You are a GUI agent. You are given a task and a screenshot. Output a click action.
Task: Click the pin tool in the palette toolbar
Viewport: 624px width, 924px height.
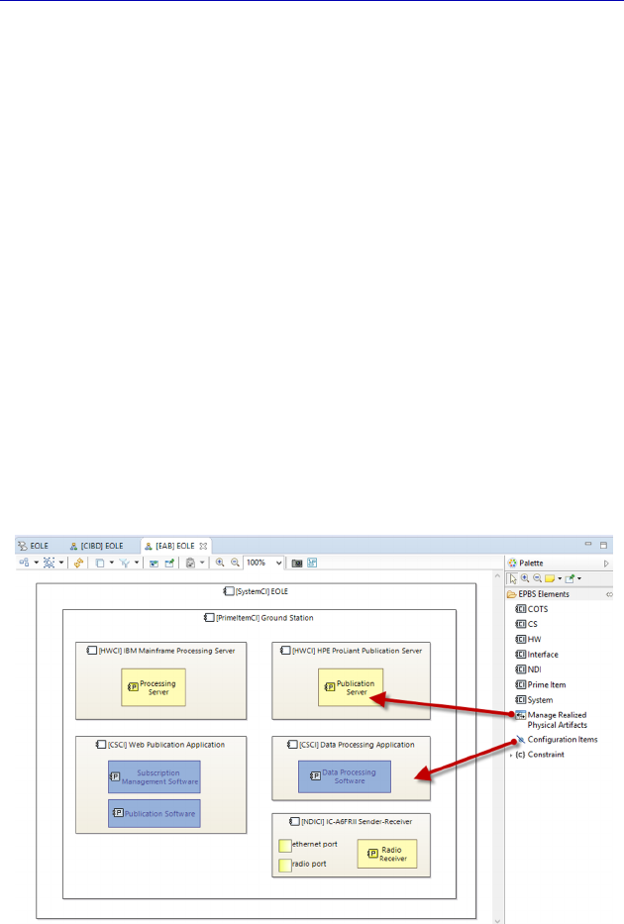pyautogui.click(x=570, y=578)
